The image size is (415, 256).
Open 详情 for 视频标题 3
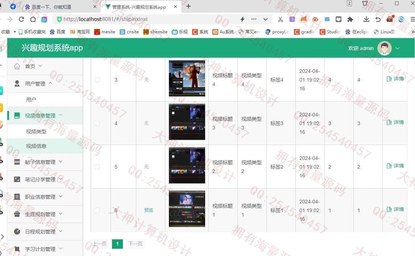(x=395, y=122)
